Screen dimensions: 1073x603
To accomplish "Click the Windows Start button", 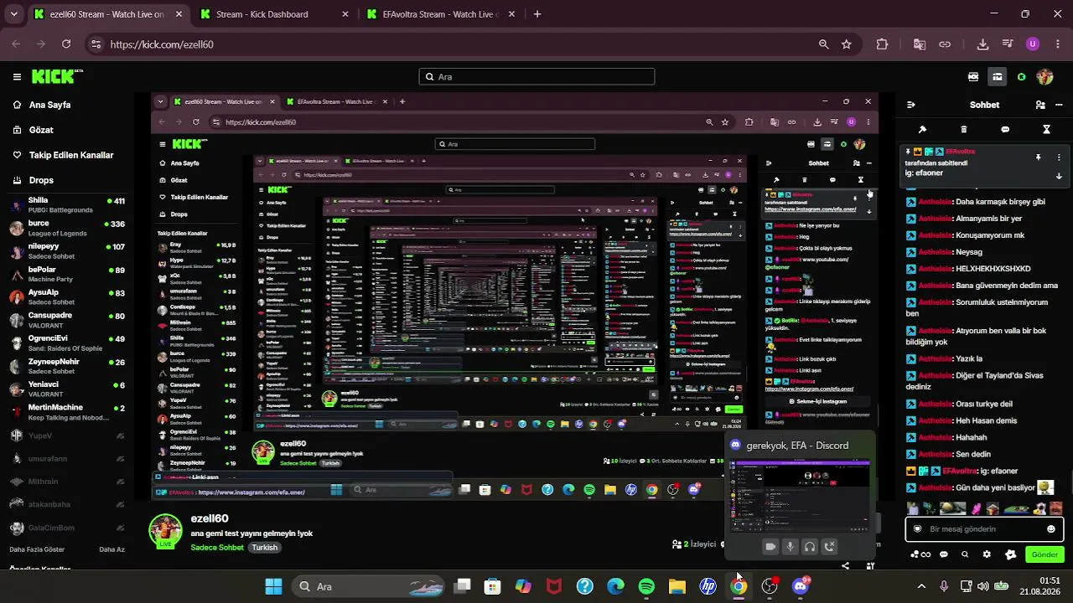I will click(273, 586).
